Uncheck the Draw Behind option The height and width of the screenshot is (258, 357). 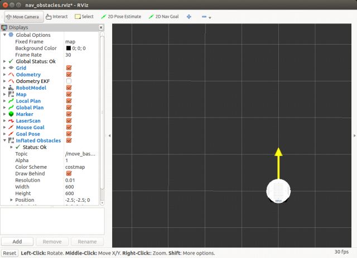point(69,173)
